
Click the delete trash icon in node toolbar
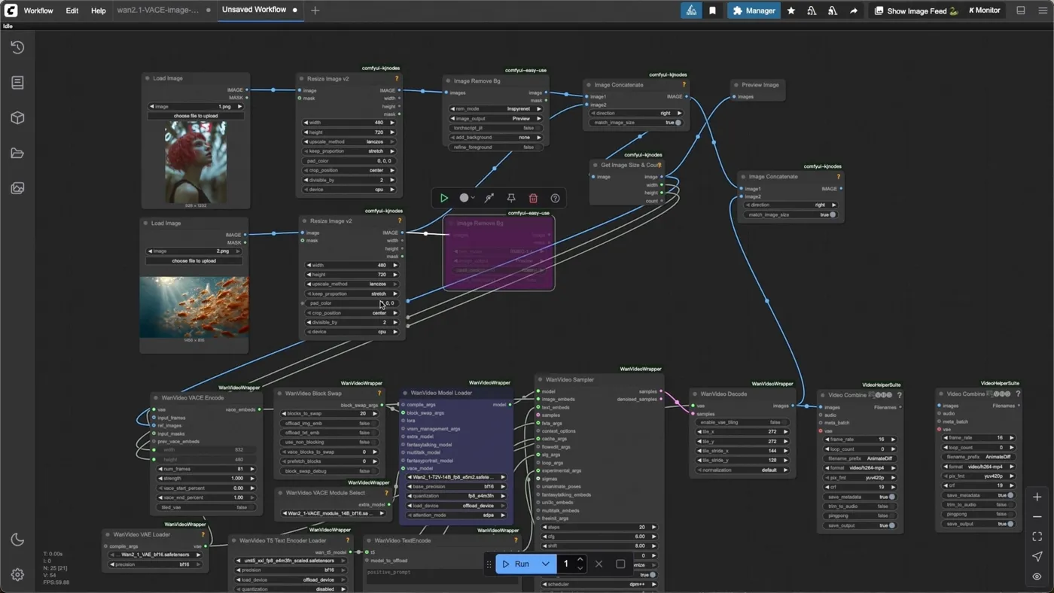[x=533, y=198]
